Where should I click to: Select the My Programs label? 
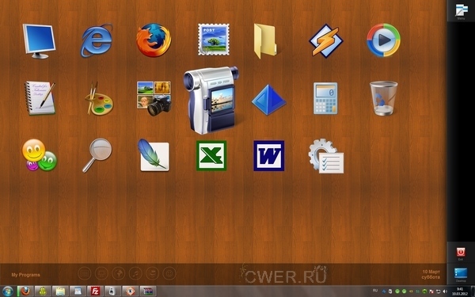tap(26, 275)
